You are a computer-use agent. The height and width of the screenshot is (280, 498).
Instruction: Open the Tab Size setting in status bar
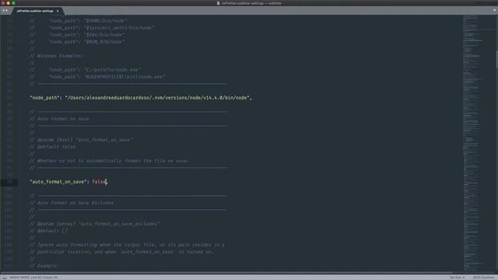click(457, 278)
